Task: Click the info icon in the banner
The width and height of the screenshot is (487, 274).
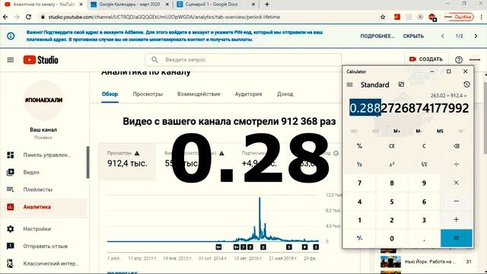Action: tap(11, 36)
